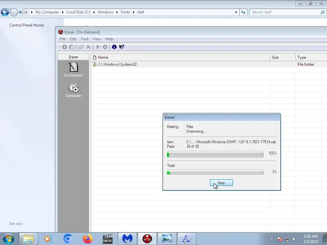Image resolution: width=327 pixels, height=245 pixels.
Task: Click the Search Alef input field
Action: point(285,12)
